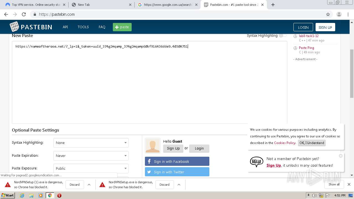This screenshot has height=199, width=354.
Task: Click the Chrome taskbar icon
Action: click(50, 195)
